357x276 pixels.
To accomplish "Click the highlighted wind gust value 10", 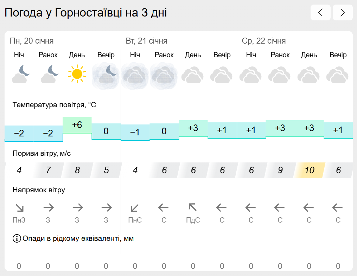I will coord(309,171).
